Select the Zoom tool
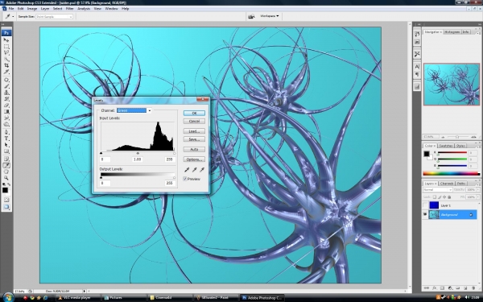This screenshot has width=483, height=302. tap(6, 178)
